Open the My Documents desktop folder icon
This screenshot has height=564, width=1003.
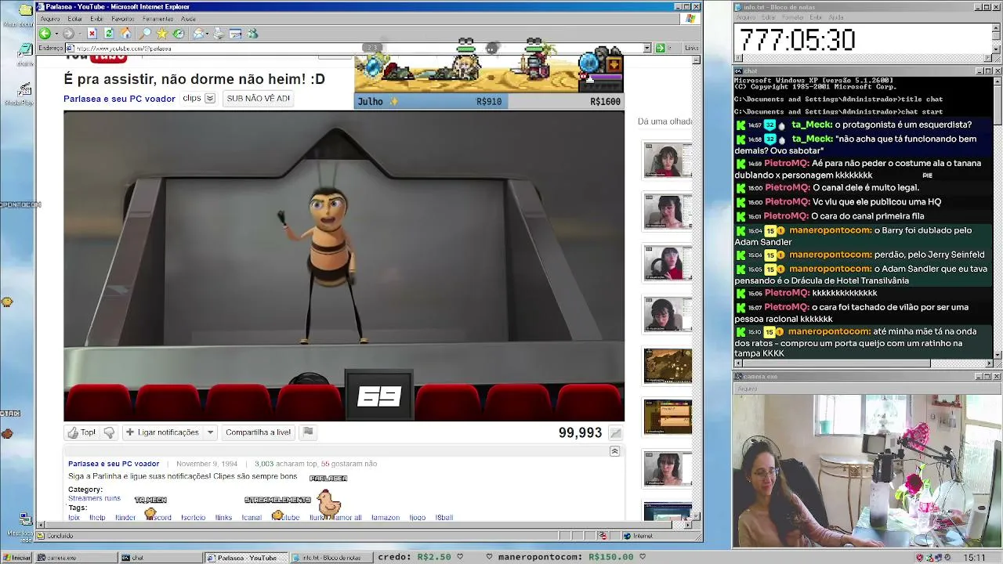[25, 10]
